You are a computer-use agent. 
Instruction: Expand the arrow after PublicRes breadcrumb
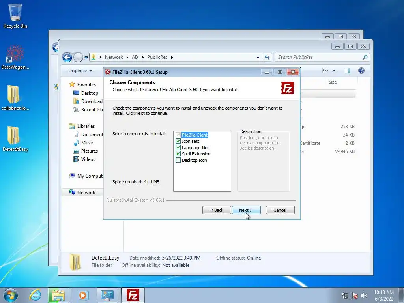pyautogui.click(x=172, y=57)
